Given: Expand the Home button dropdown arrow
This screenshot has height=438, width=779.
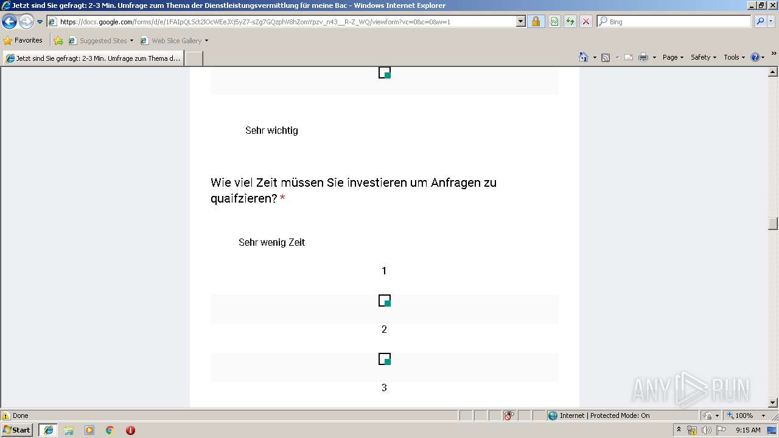Looking at the screenshot, I should pyautogui.click(x=595, y=58).
